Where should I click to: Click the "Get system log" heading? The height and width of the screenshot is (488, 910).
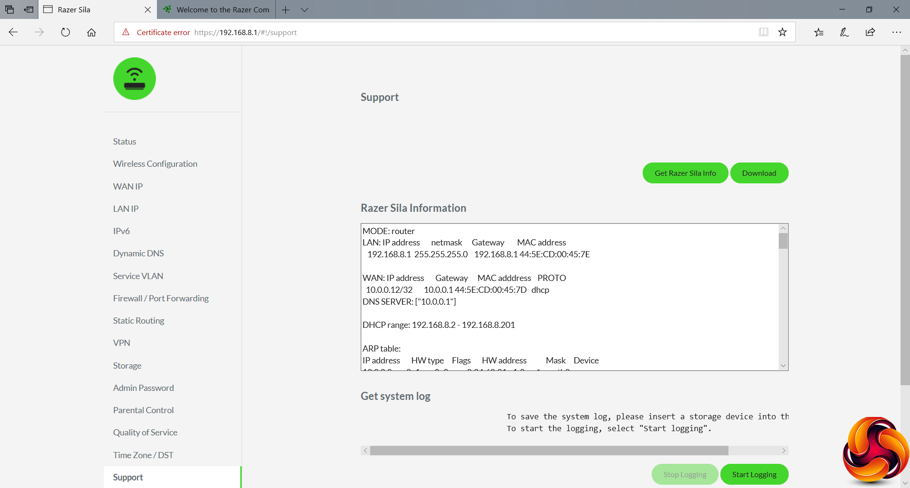click(395, 396)
